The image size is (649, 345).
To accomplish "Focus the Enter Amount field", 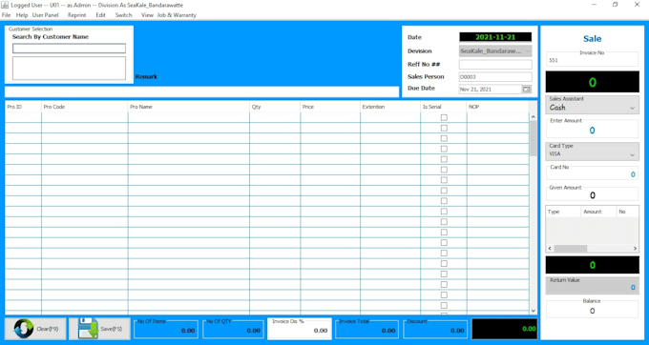I will tap(593, 131).
